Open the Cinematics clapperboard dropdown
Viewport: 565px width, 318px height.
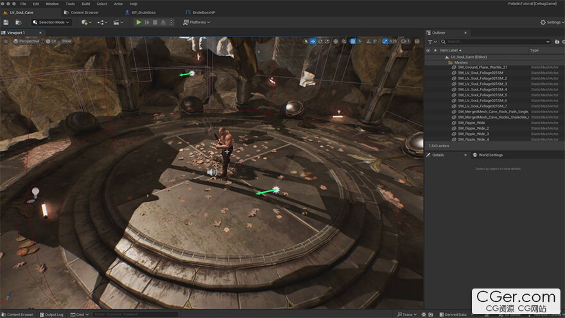point(118,22)
